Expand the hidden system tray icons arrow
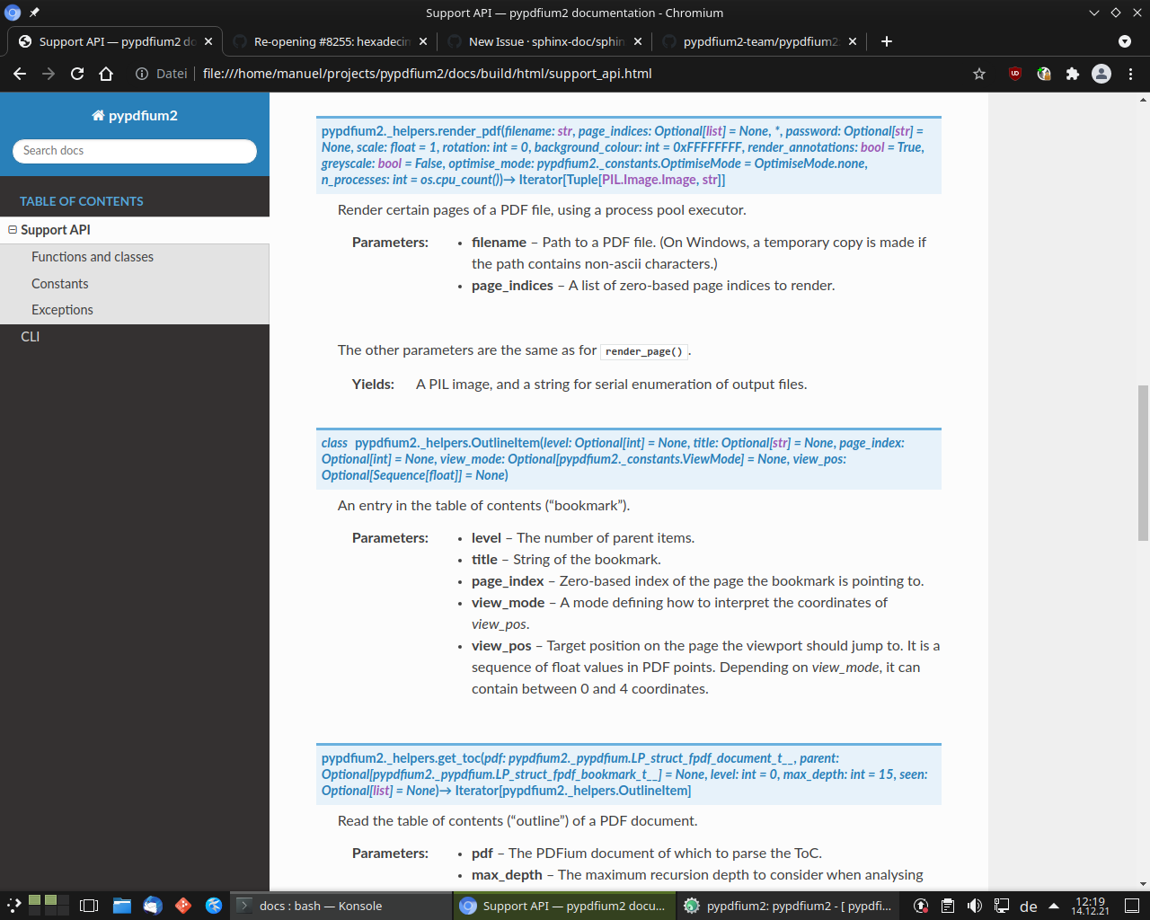The height and width of the screenshot is (920, 1150). point(1053,906)
